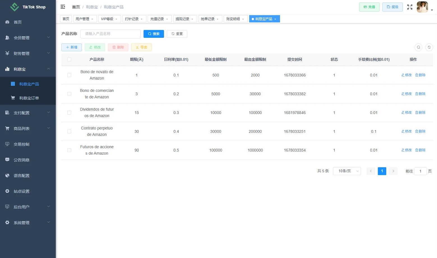The width and height of the screenshot is (437, 258).
Task: Open 利息宝订单 cart item in sidebar
Action: point(28,98)
